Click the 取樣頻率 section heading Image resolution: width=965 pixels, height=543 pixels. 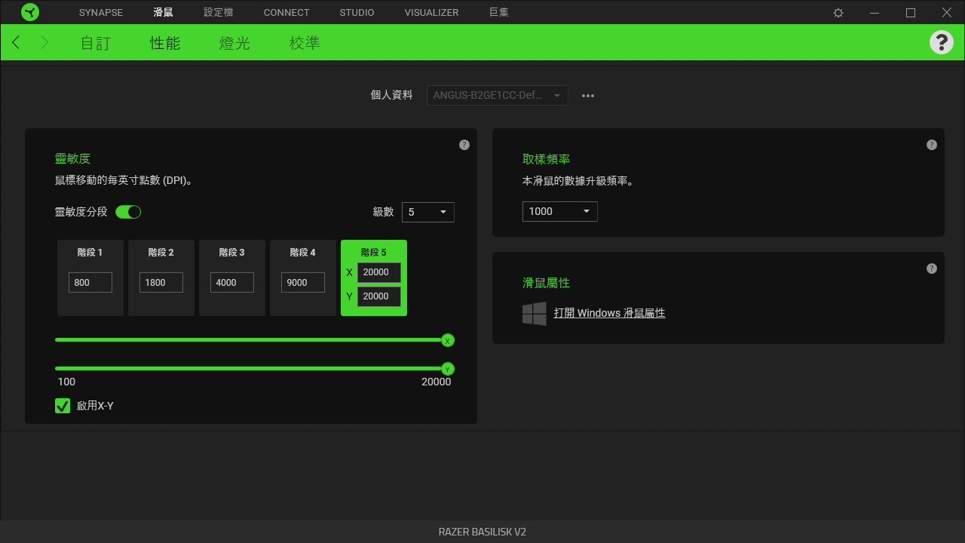pos(547,159)
